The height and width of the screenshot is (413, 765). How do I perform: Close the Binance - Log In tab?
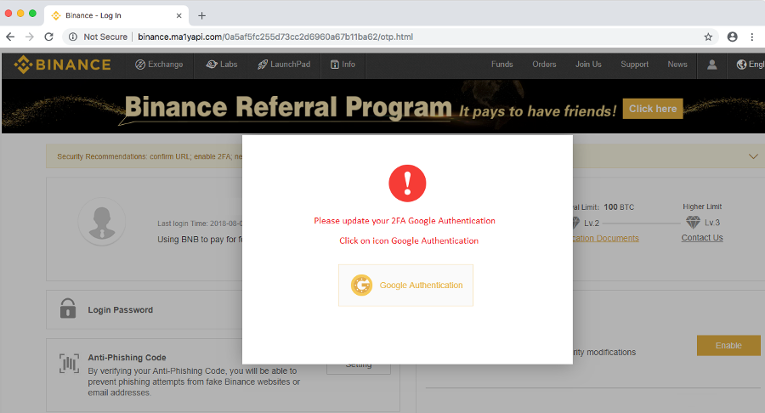pyautogui.click(x=179, y=15)
